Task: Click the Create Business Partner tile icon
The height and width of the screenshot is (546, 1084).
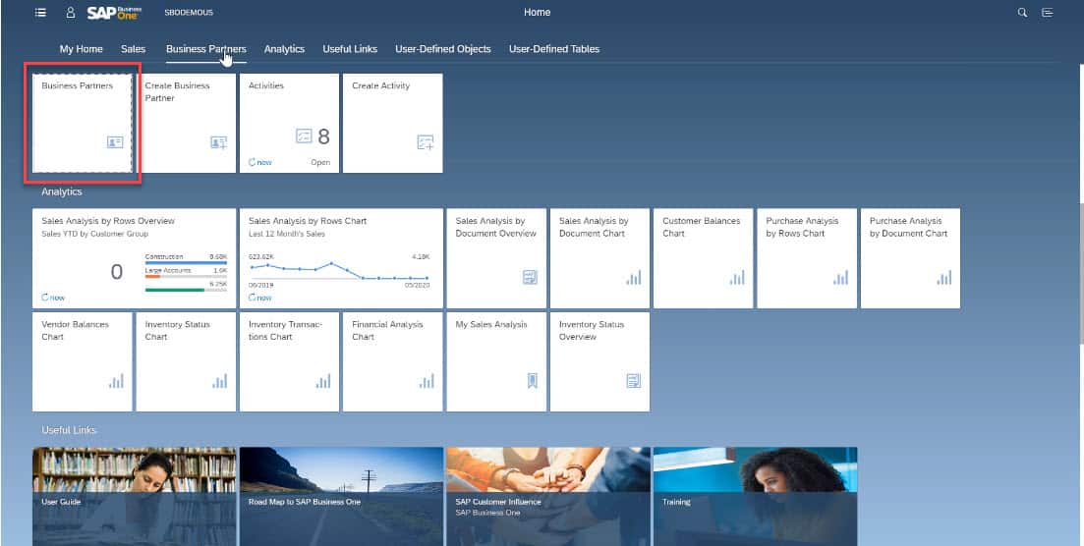Action: [218, 142]
